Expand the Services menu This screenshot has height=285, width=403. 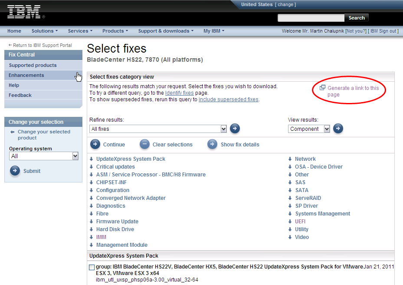point(80,31)
